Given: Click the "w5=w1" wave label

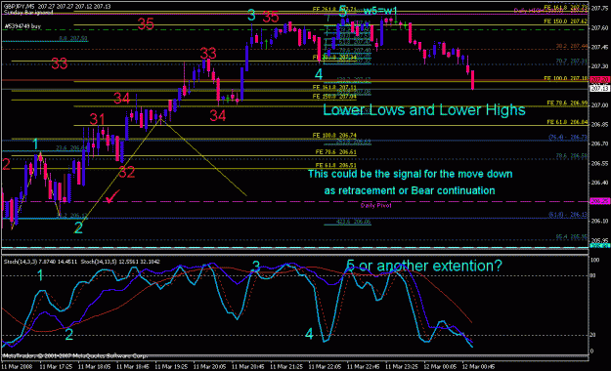Looking at the screenshot, I should pyautogui.click(x=380, y=11).
